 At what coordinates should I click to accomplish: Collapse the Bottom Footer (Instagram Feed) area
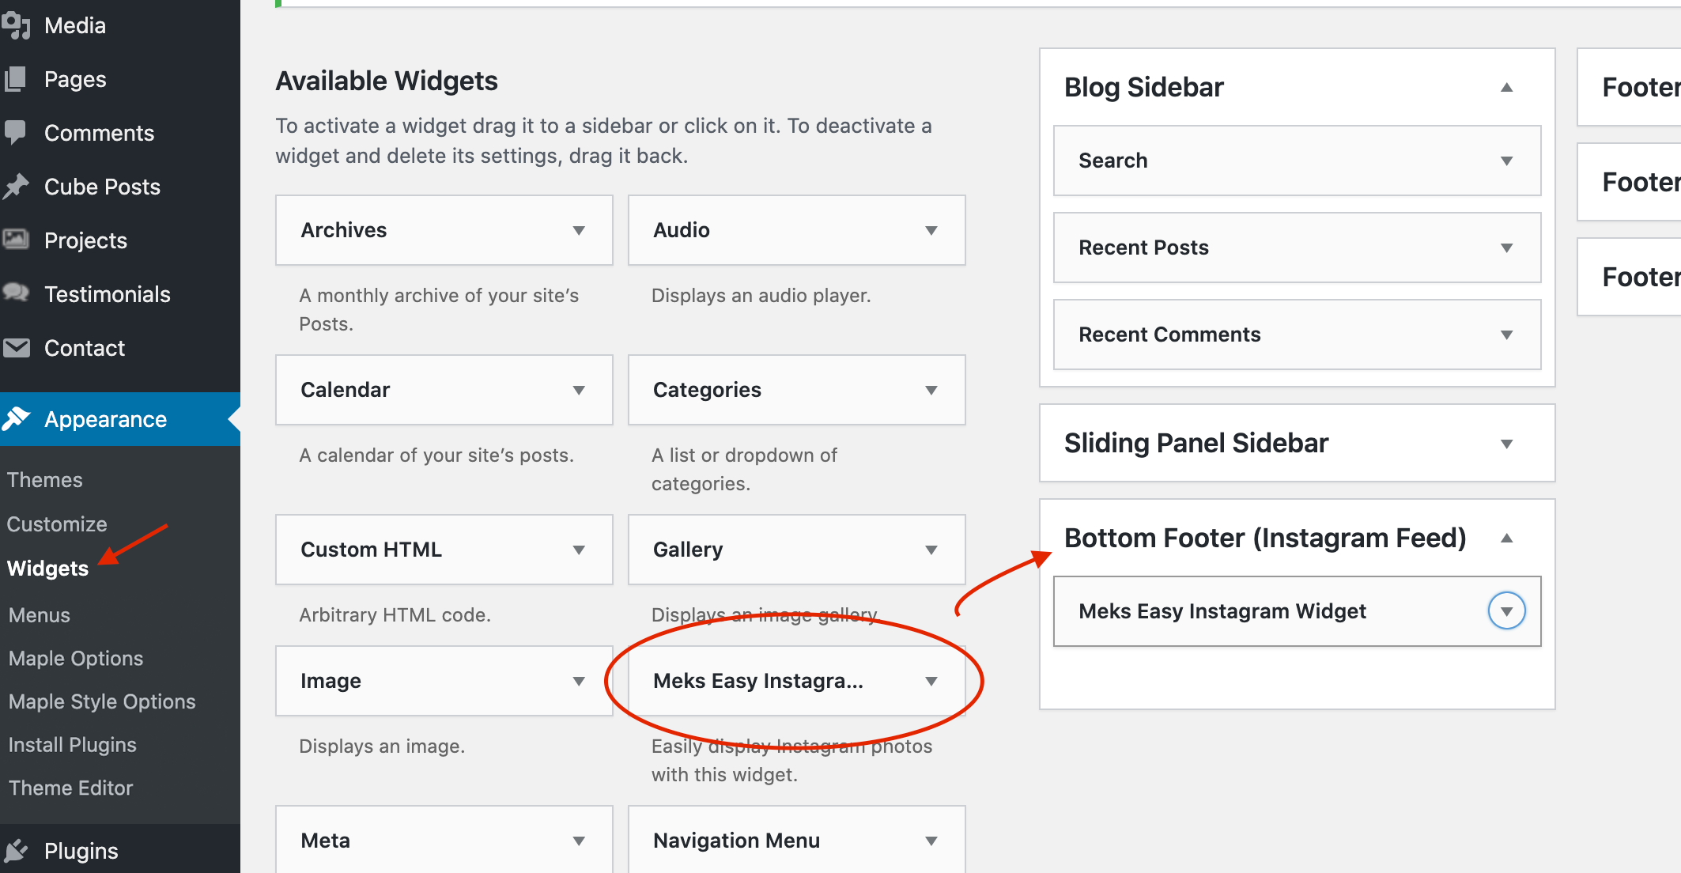point(1506,539)
